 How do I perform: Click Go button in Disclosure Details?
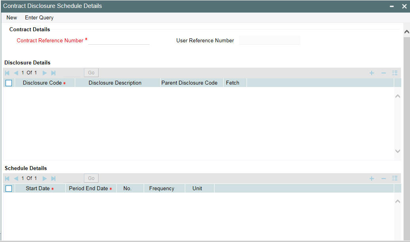(91, 73)
